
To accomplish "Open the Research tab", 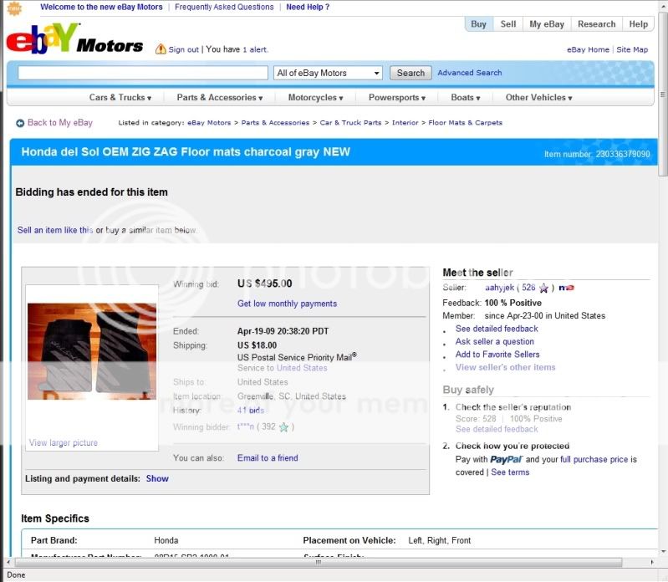I will 596,24.
